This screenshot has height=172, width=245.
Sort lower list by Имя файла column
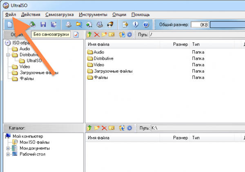122,138
